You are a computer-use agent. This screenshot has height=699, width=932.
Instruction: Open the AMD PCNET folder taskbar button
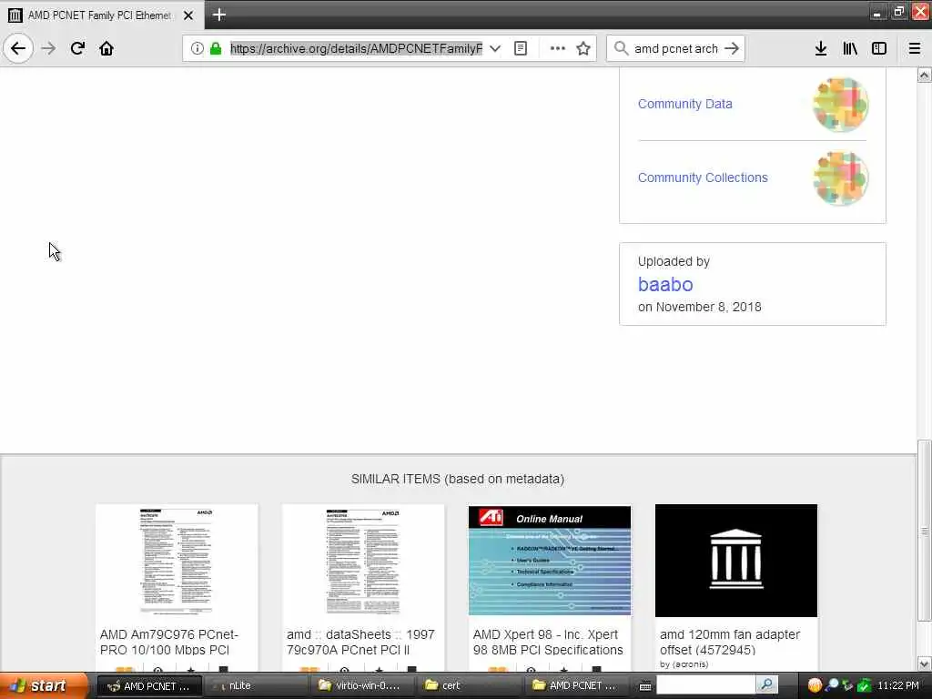[575, 686]
